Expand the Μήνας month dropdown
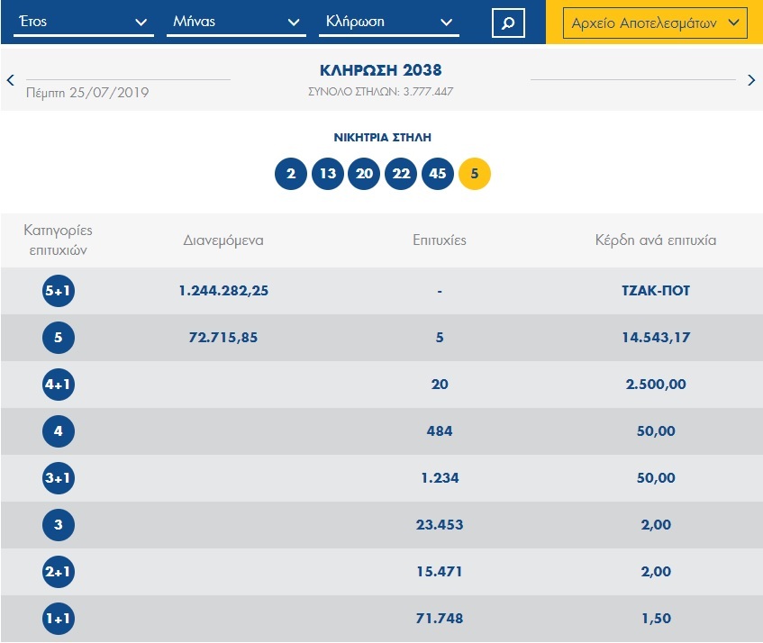 coord(236,23)
